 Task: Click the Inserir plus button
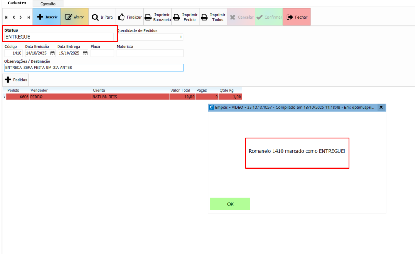tap(47, 17)
